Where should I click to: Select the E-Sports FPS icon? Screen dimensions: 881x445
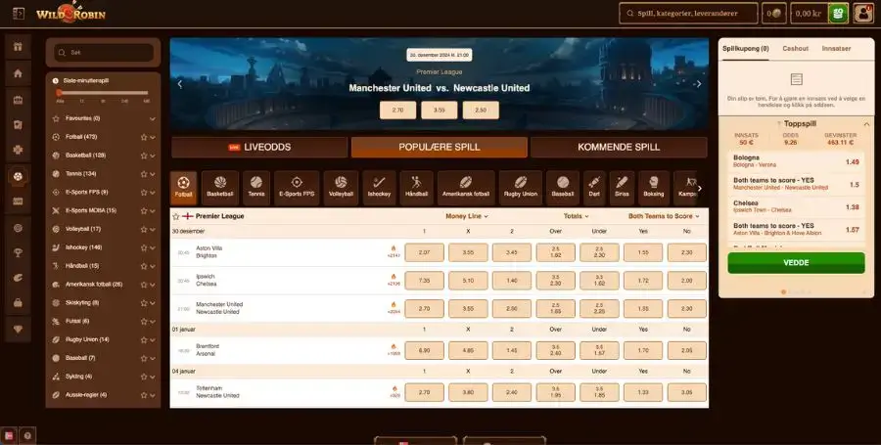coord(297,188)
